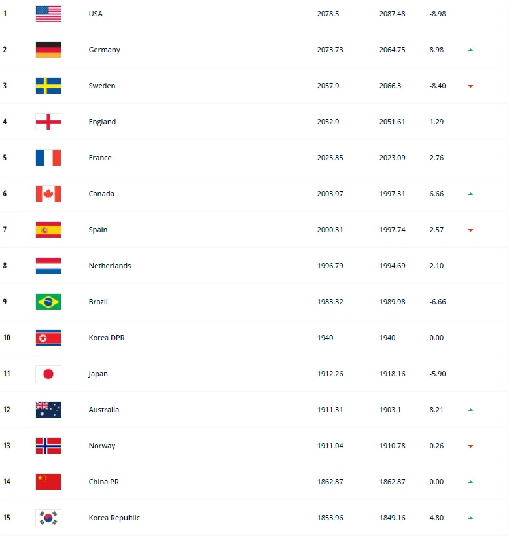Select the China PR team name

[x=103, y=482]
